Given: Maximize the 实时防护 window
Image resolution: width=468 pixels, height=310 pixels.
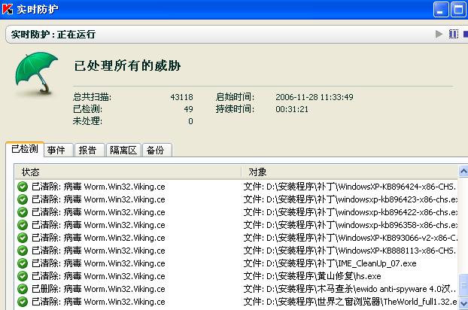Looking at the screenshot, I should pos(459,10).
